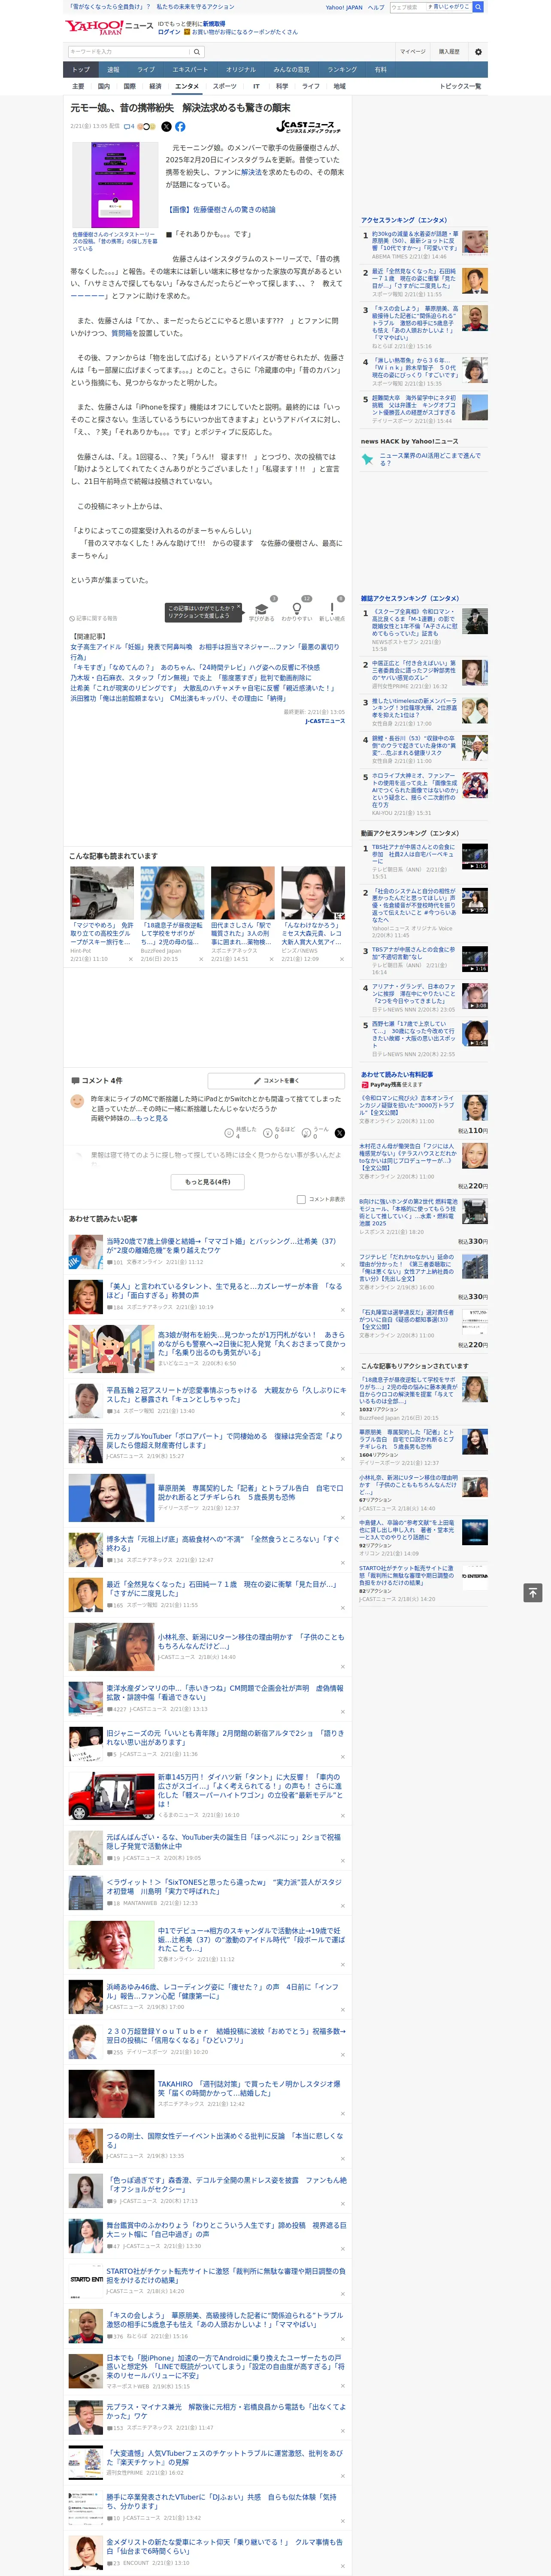Click the J-CAST News publisher logo
This screenshot has width=551, height=2576.
click(308, 127)
